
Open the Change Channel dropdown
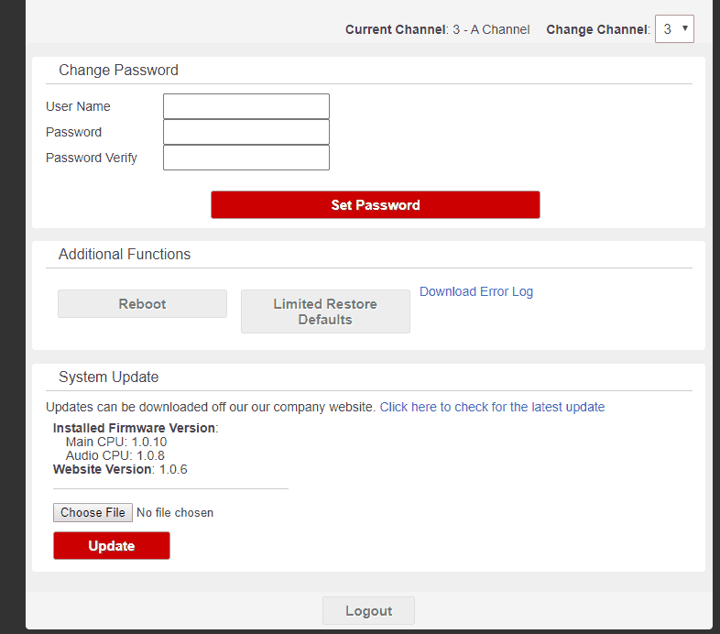[674, 29]
